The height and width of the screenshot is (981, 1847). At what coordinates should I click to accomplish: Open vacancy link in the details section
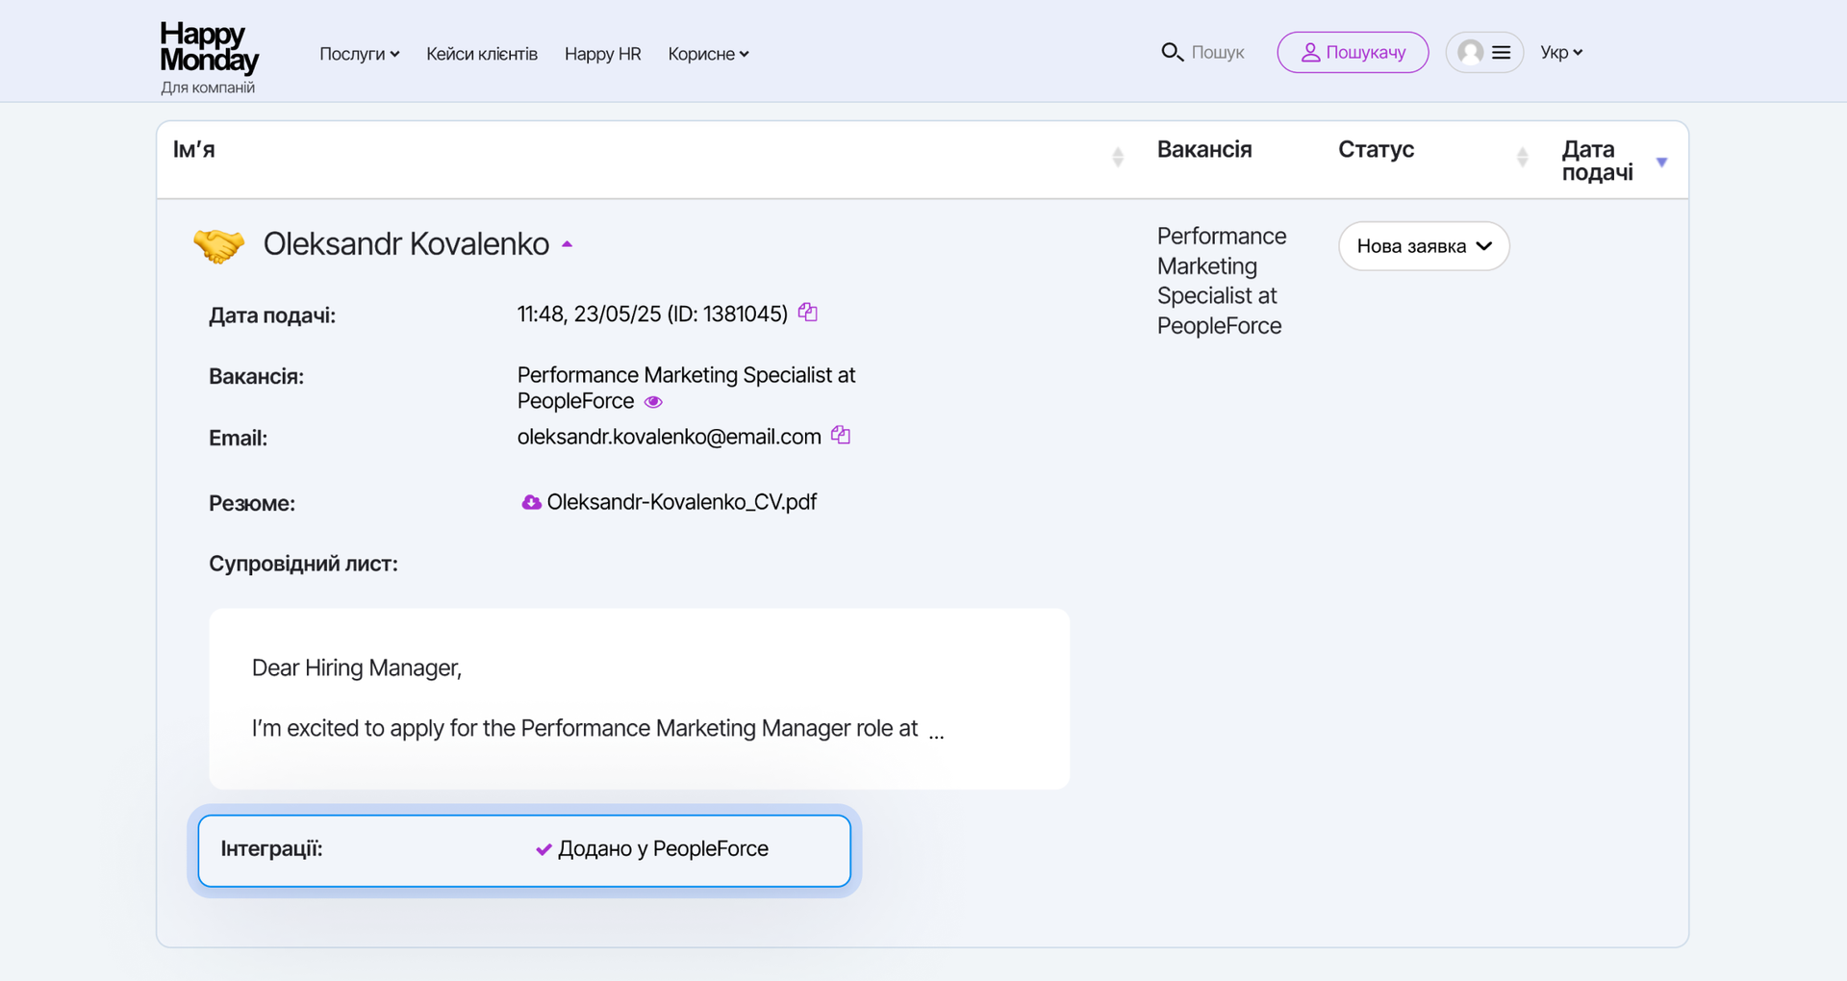click(686, 388)
